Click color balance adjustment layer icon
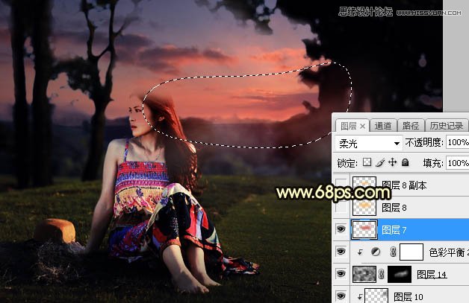The image size is (469, 303). tap(375, 253)
